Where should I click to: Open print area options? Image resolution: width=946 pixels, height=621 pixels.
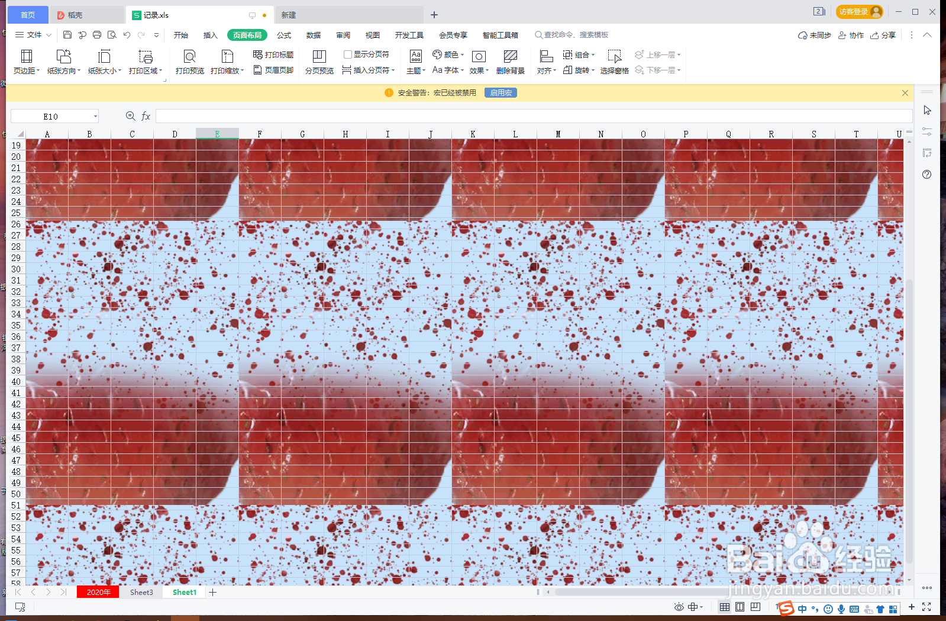(x=146, y=62)
